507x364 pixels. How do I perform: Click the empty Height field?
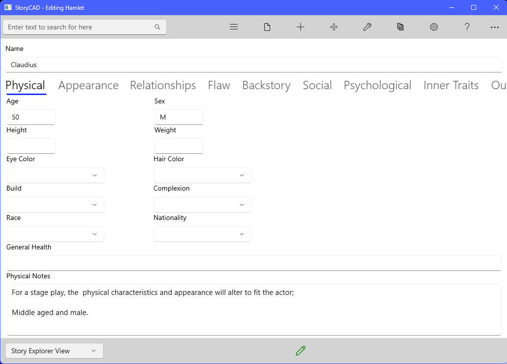[31, 146]
